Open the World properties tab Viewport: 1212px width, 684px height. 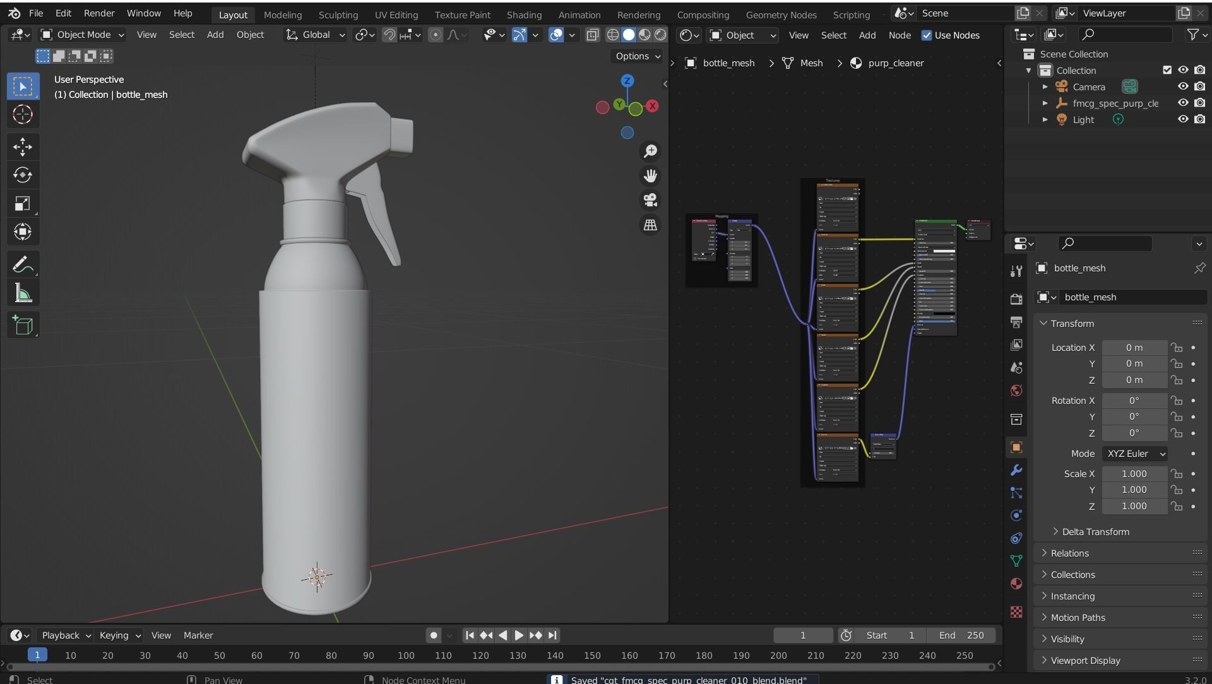click(x=1016, y=391)
